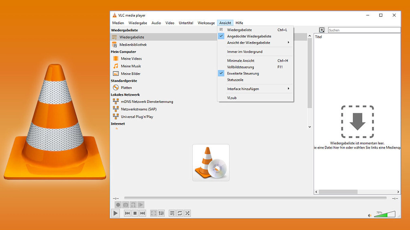The width and height of the screenshot is (410, 230).
Task: Open the Wiedergabe menu
Action: click(138, 23)
